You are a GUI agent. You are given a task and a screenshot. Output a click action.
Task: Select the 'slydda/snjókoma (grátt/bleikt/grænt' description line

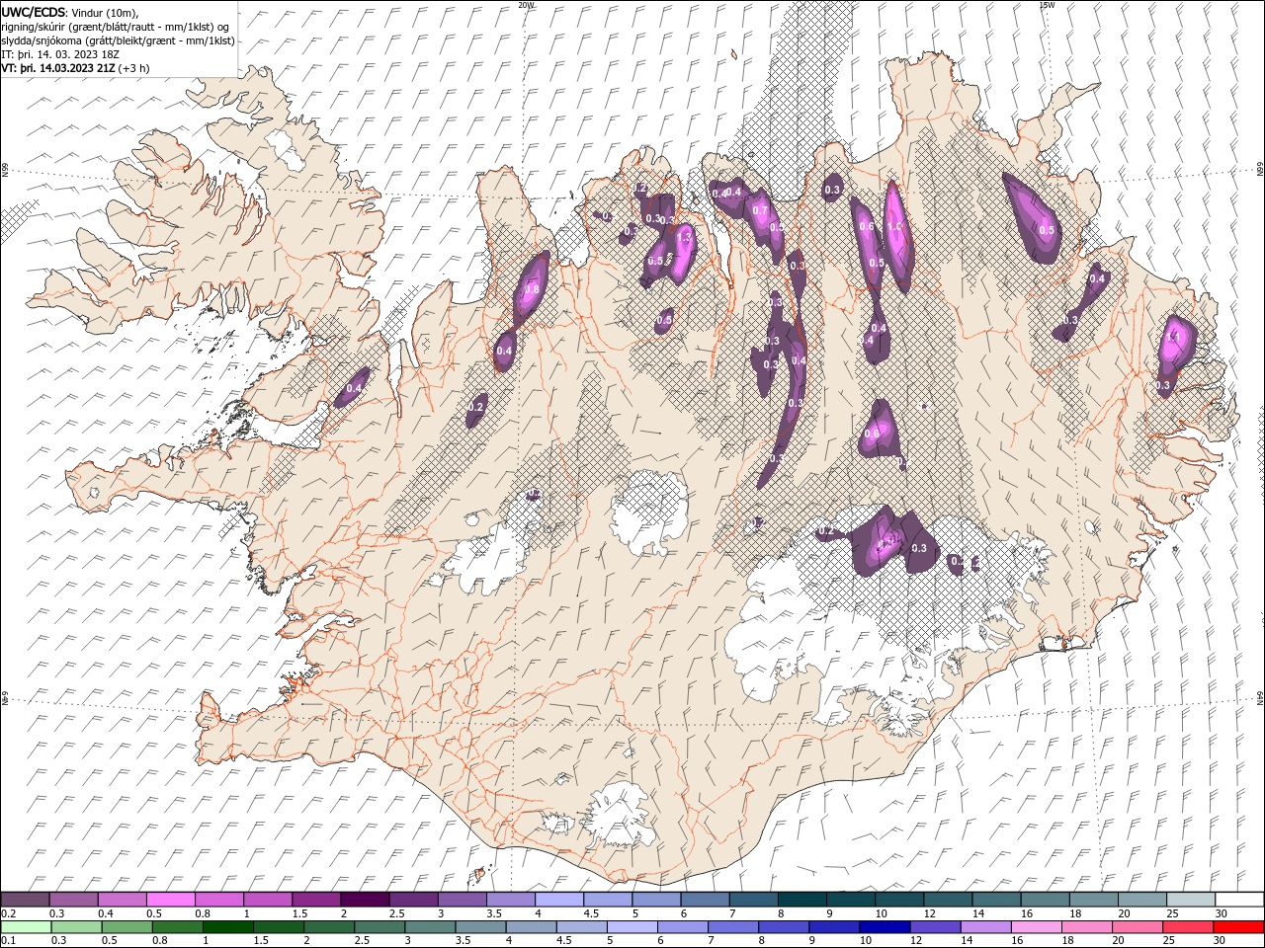coord(118,40)
